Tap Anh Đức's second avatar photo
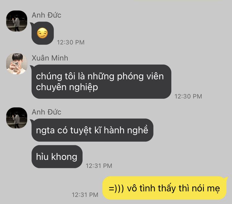Screen dimensions: 232x204 tap(17, 118)
